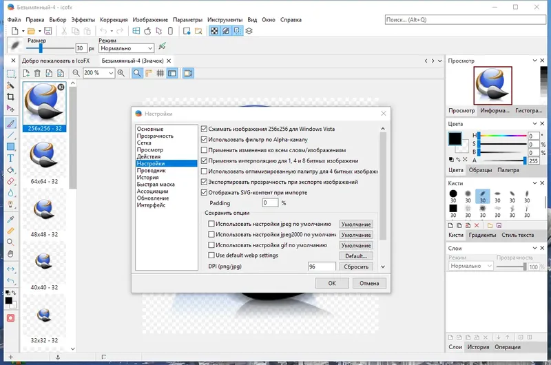Click the Cut scissors icon
Screen dimensions: 551x365
click(64, 31)
